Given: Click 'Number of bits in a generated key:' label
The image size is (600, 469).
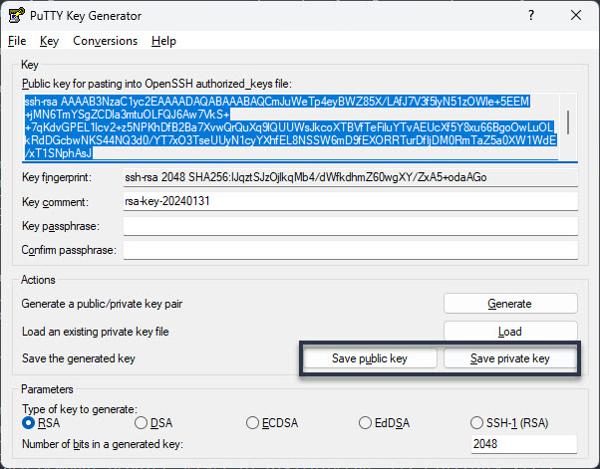Looking at the screenshot, I should (x=103, y=444).
